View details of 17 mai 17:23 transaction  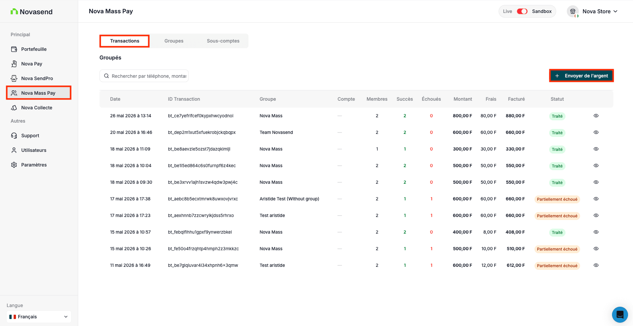[596, 215]
